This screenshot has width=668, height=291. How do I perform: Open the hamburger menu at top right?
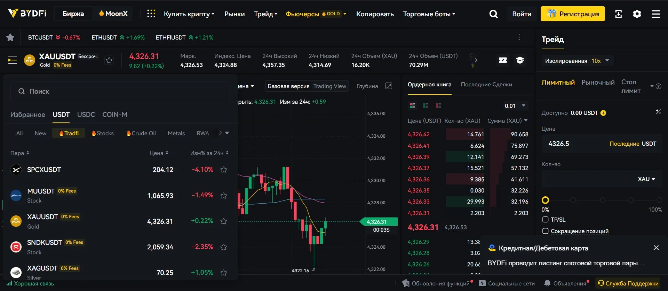(x=656, y=14)
